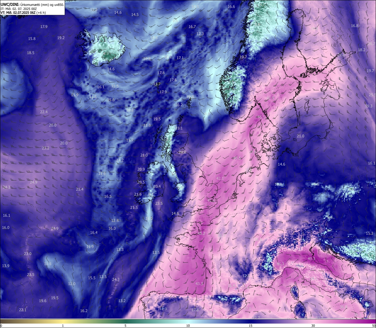Click the 19.6 value near the bottom left
The image size is (376, 328).
coord(43,301)
